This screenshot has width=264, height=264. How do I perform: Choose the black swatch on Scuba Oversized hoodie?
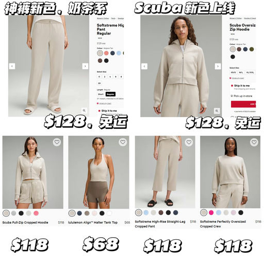tap(233, 57)
